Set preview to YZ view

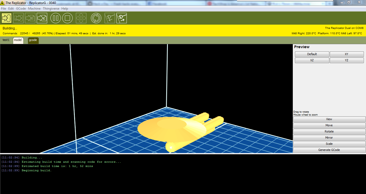point(347,60)
